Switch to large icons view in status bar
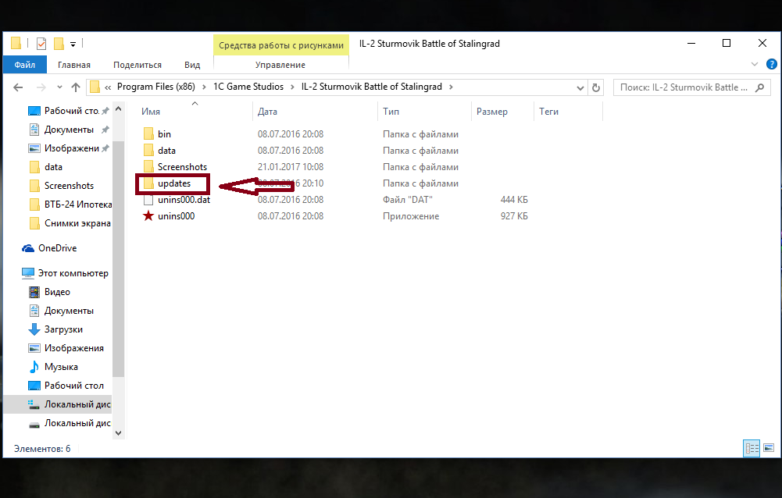This screenshot has width=782, height=498. [x=769, y=448]
